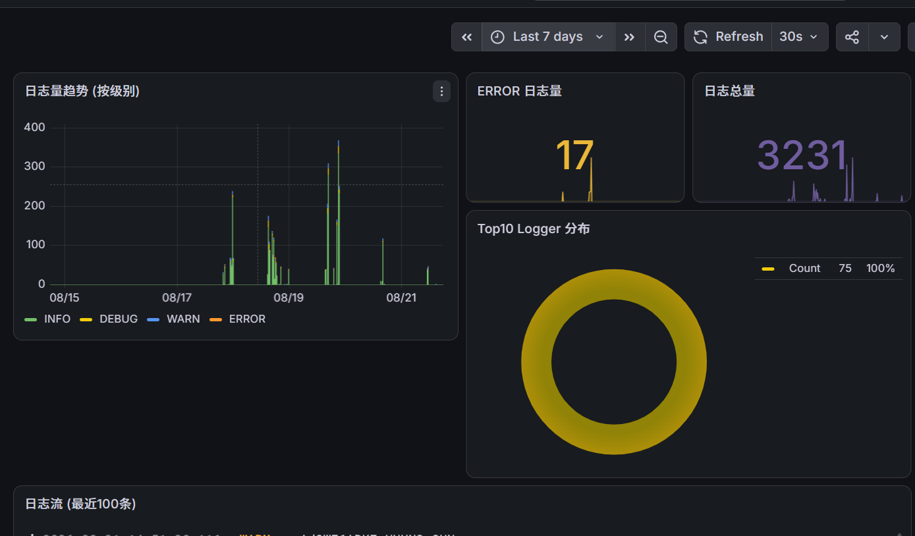Click the tallest bar in the trend chart

[x=339, y=213]
